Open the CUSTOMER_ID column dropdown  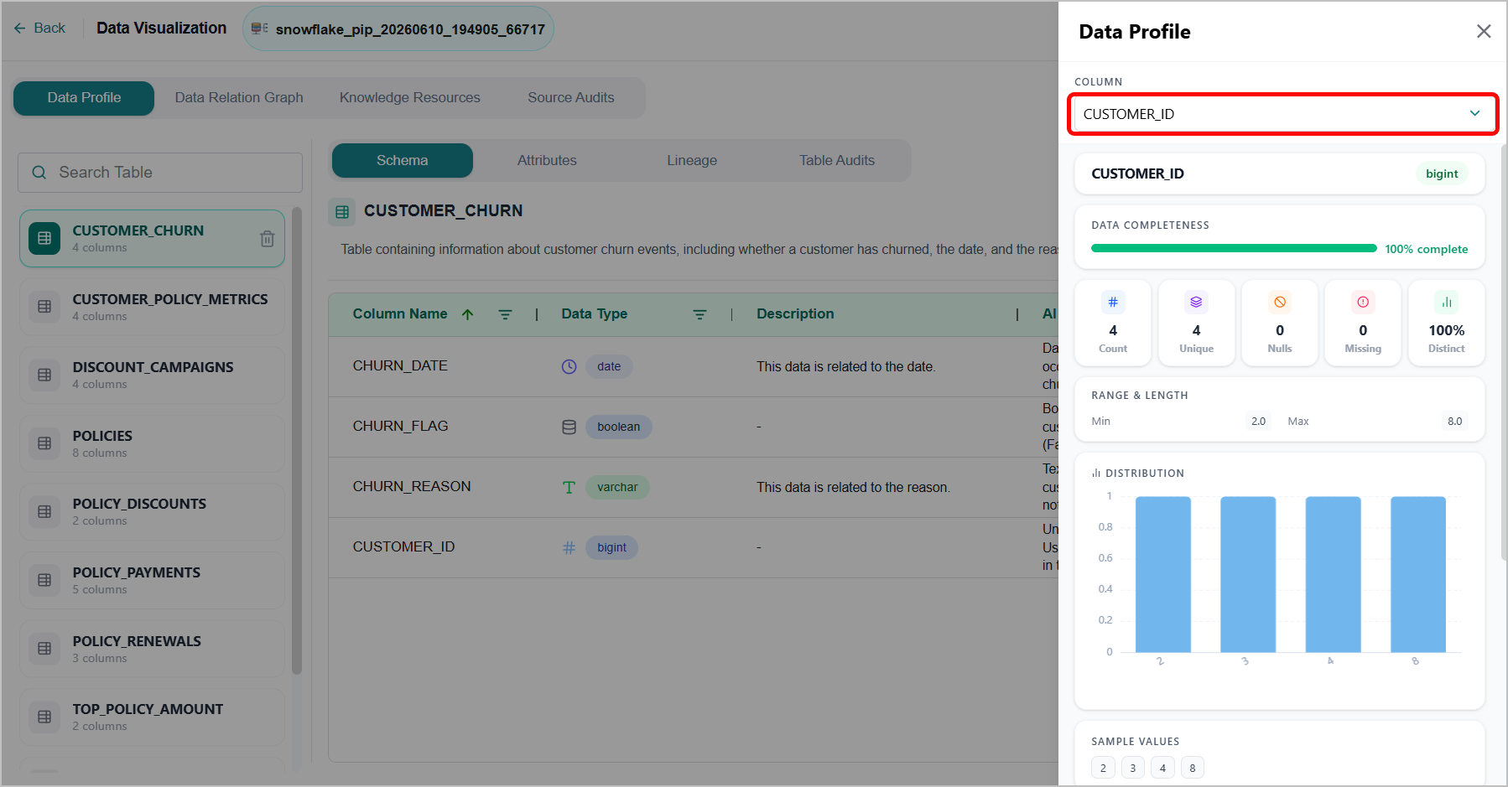1282,114
